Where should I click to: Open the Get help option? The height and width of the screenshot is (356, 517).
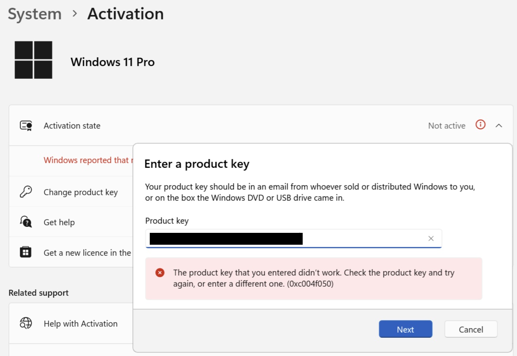click(x=59, y=223)
